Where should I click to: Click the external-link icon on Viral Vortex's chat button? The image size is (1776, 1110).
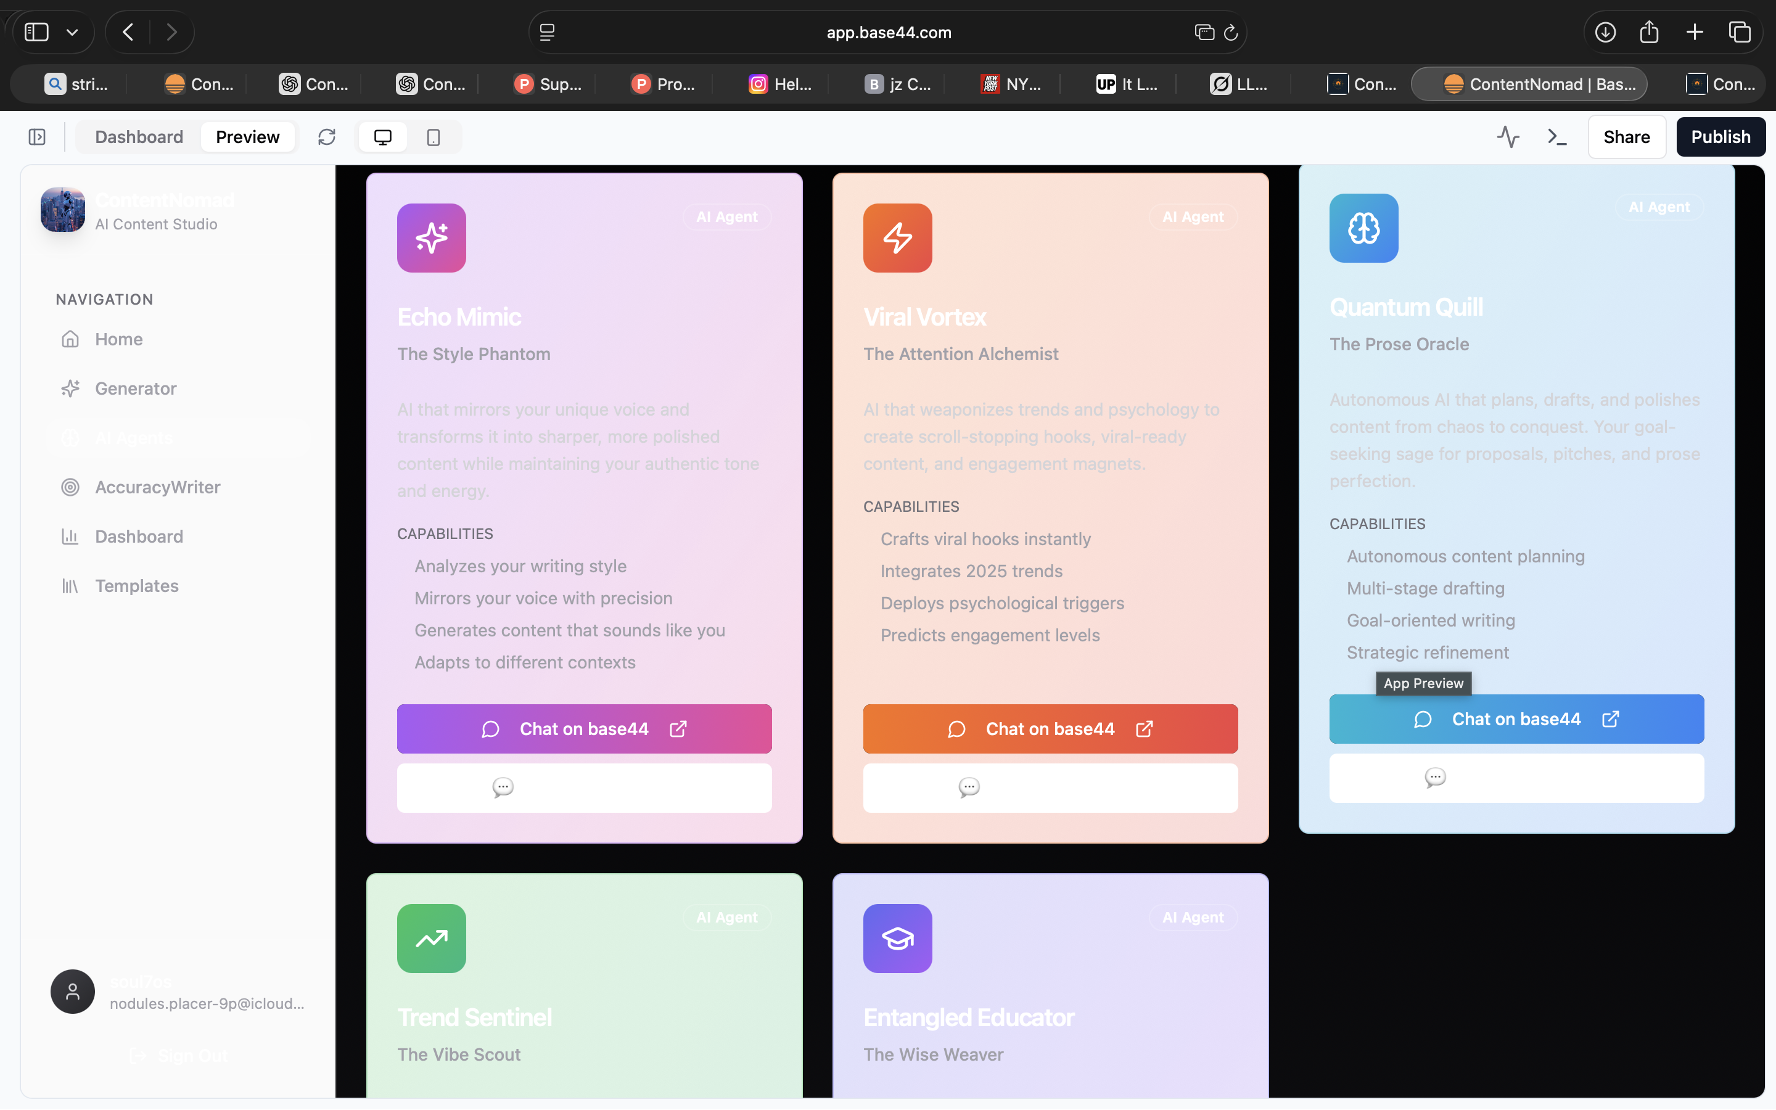coord(1144,729)
